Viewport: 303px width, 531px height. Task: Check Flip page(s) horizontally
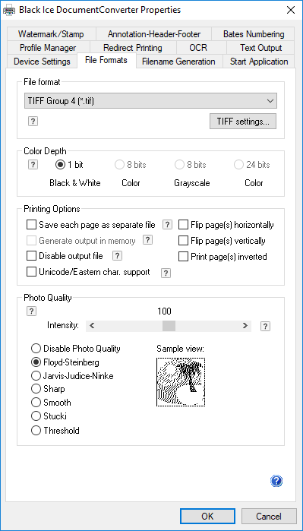(x=183, y=225)
